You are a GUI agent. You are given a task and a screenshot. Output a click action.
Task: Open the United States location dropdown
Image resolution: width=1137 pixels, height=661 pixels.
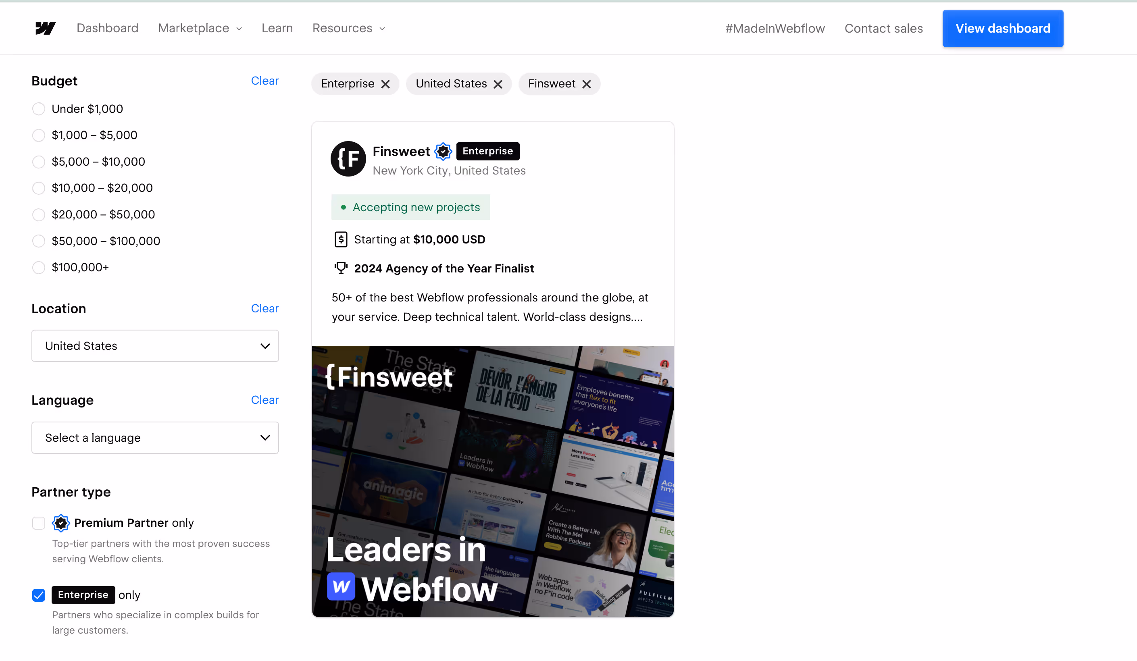pos(155,346)
